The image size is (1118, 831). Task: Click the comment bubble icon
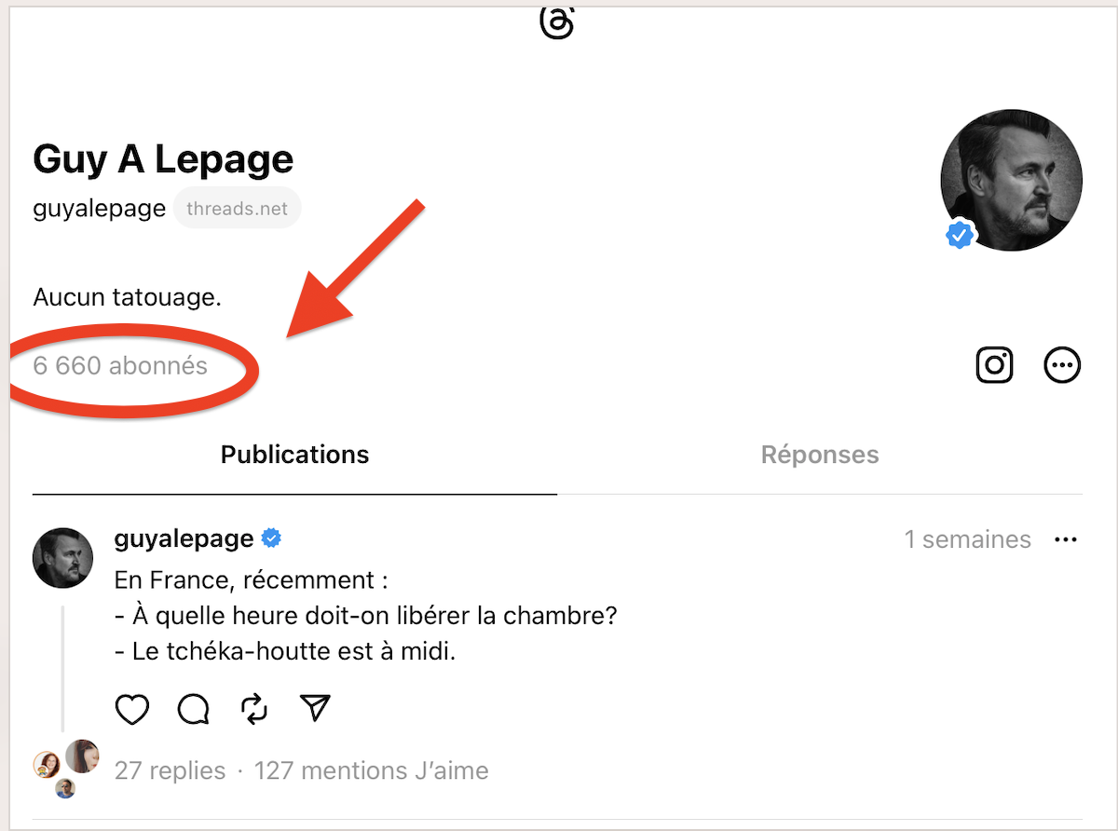click(193, 710)
